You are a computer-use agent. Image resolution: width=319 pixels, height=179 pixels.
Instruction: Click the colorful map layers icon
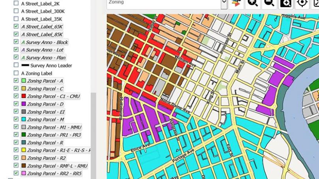pos(236,3)
